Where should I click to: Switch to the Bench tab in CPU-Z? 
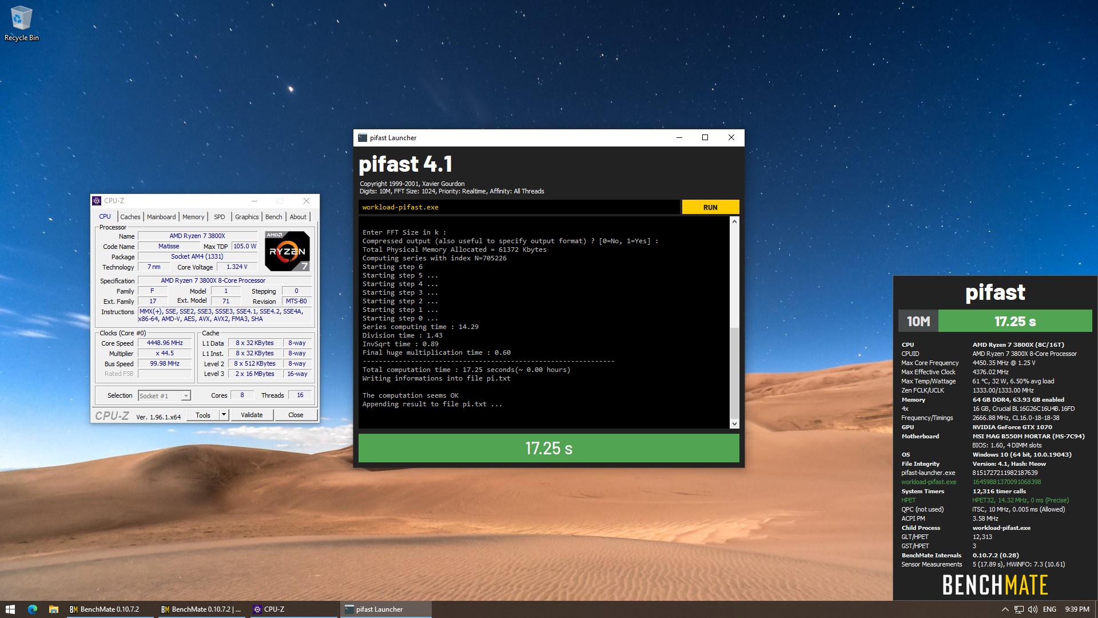pos(274,217)
